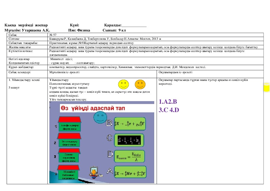
Task: Click the Жалпы мақсаты label
Action: click(x=20, y=47)
